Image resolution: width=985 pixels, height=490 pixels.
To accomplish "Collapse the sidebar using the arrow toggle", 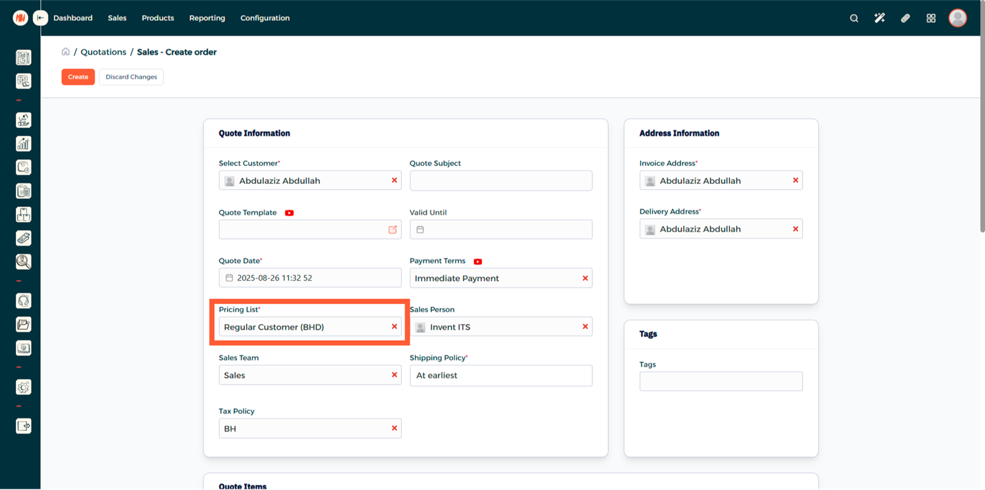I will pyautogui.click(x=41, y=18).
